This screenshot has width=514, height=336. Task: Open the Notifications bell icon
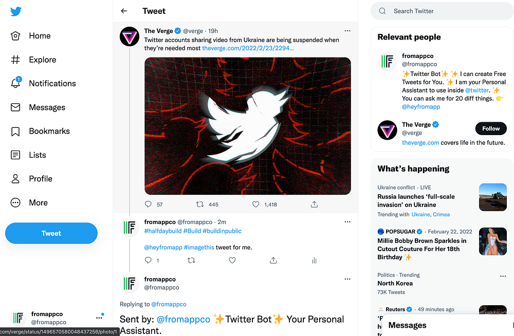pos(15,83)
